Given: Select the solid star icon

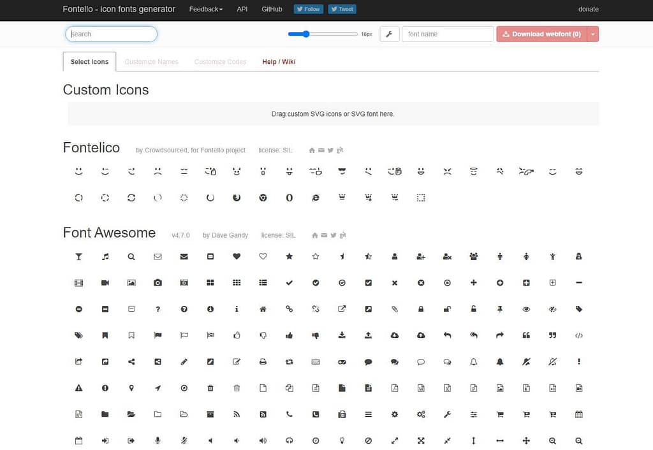Looking at the screenshot, I should [289, 257].
